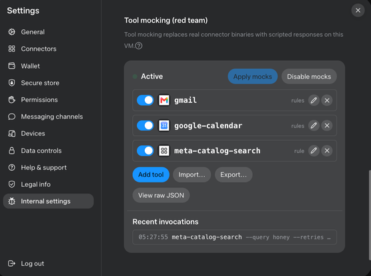Toggle off the gmail mock

click(x=145, y=100)
